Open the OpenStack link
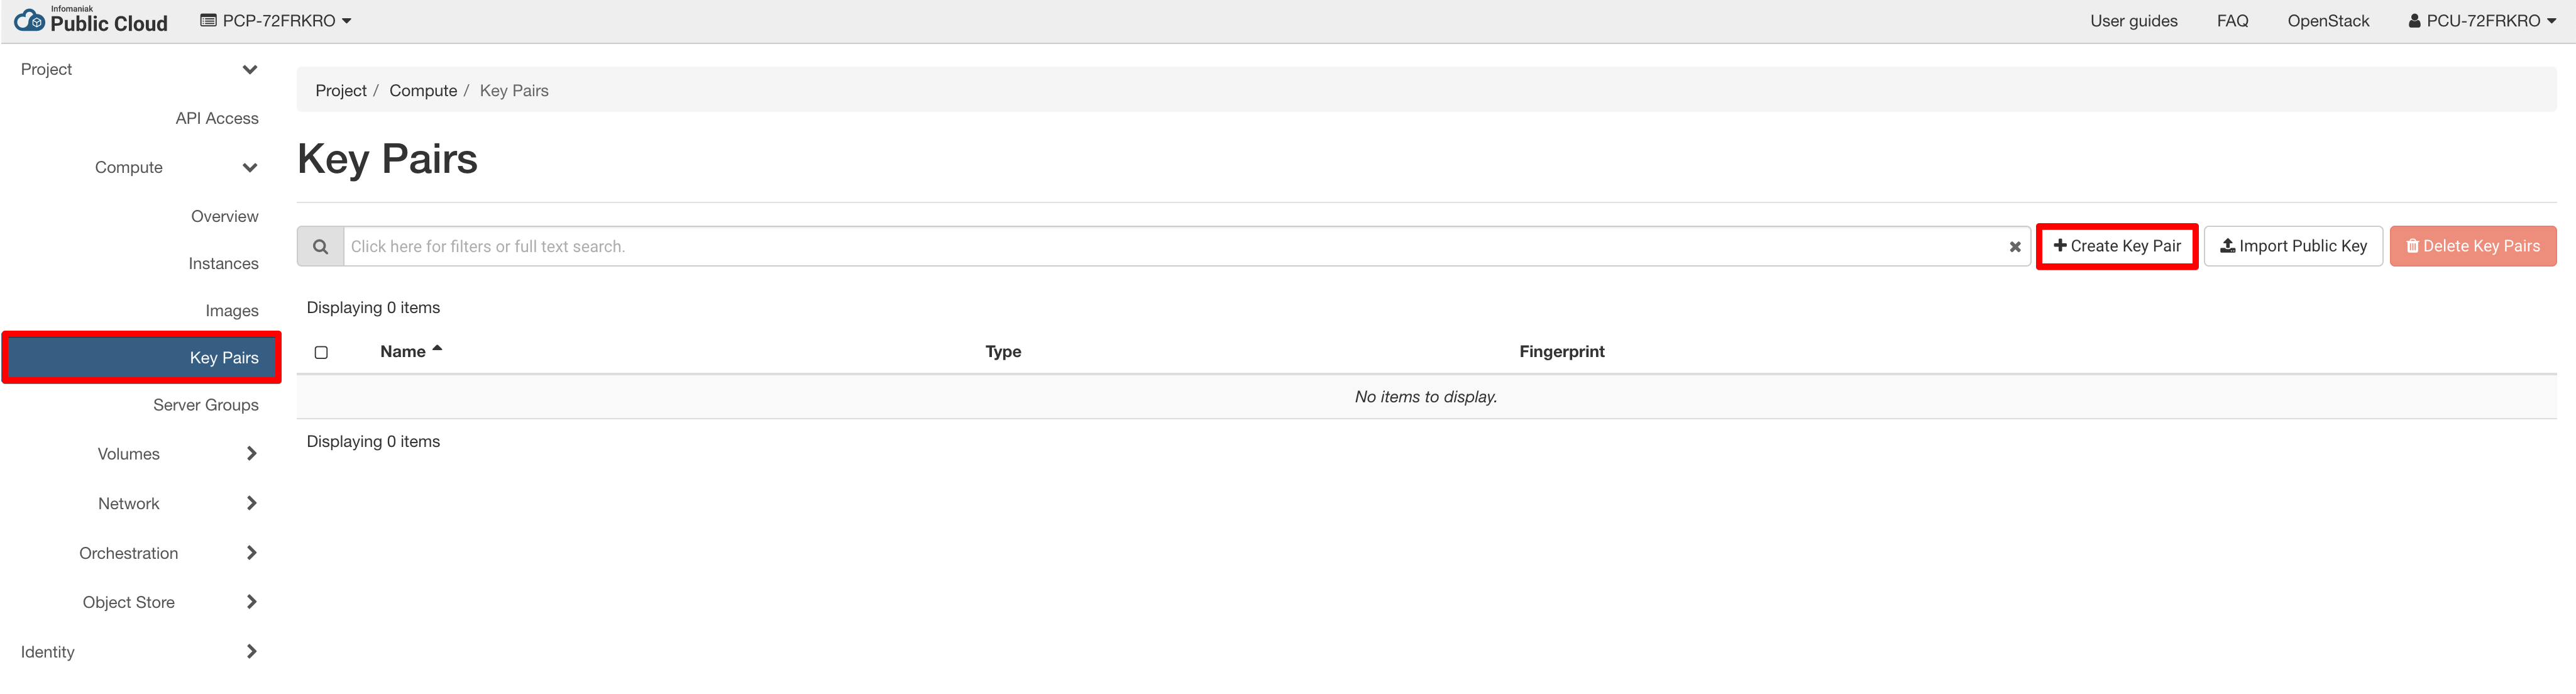Screen dimensions: 2576x694 (x=2328, y=21)
